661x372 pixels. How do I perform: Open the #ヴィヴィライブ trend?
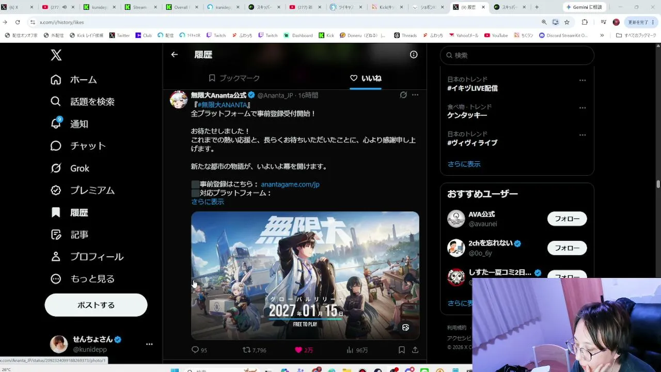tap(473, 143)
